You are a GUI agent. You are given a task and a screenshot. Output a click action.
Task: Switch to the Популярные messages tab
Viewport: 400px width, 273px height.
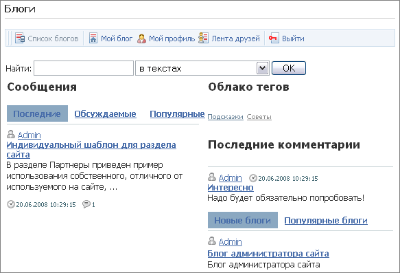click(177, 113)
